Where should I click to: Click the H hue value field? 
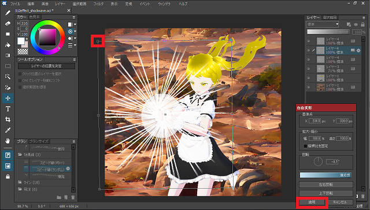tap(24, 23)
